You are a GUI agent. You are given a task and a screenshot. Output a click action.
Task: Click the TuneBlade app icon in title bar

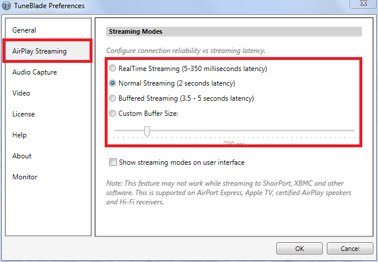click(x=6, y=6)
